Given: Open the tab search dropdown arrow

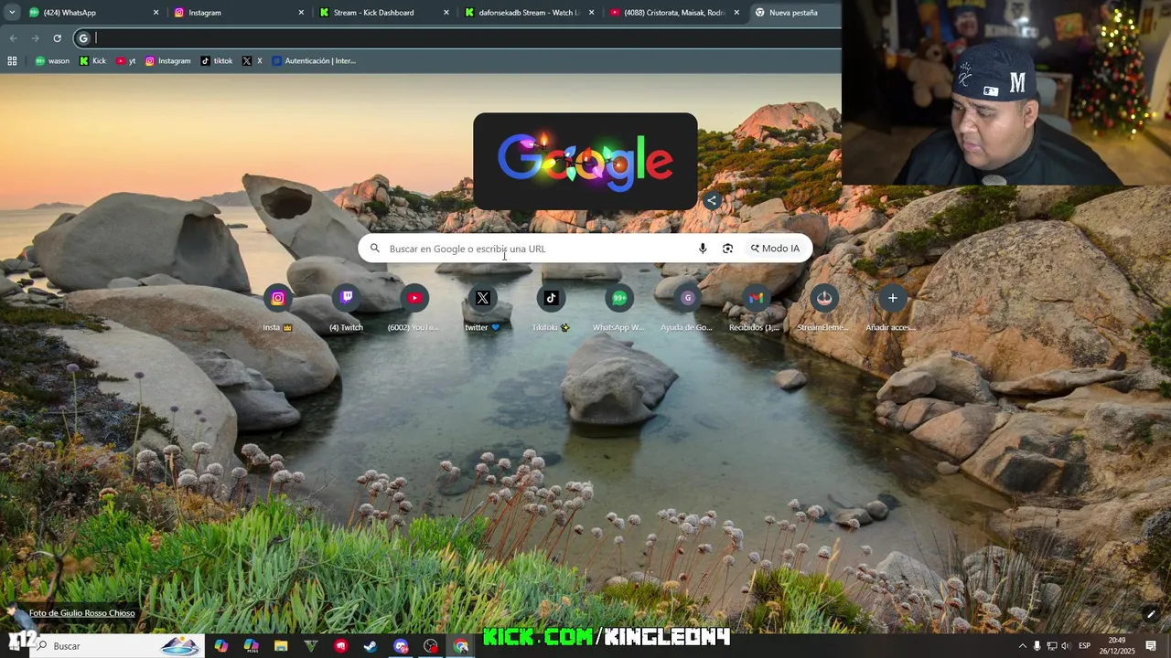Looking at the screenshot, I should point(12,13).
